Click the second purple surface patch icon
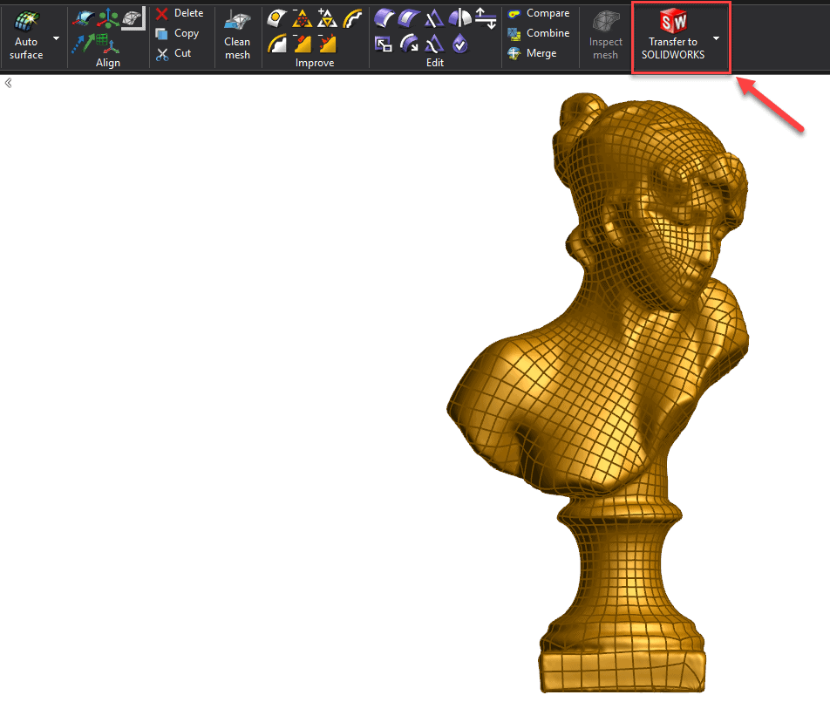Image resolution: width=830 pixels, height=702 pixels. pos(409,18)
